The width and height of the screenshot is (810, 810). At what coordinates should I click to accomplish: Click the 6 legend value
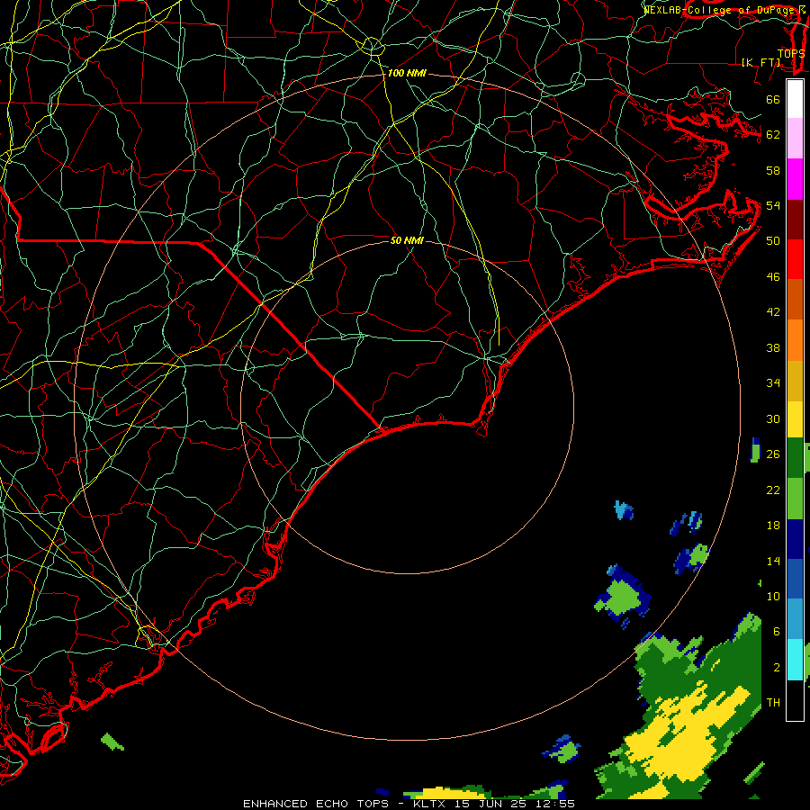coord(777,632)
